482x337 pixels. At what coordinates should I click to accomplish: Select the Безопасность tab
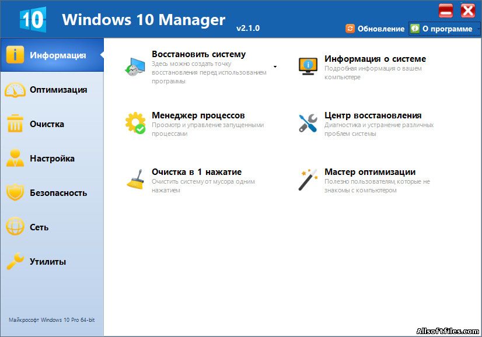tap(53, 192)
